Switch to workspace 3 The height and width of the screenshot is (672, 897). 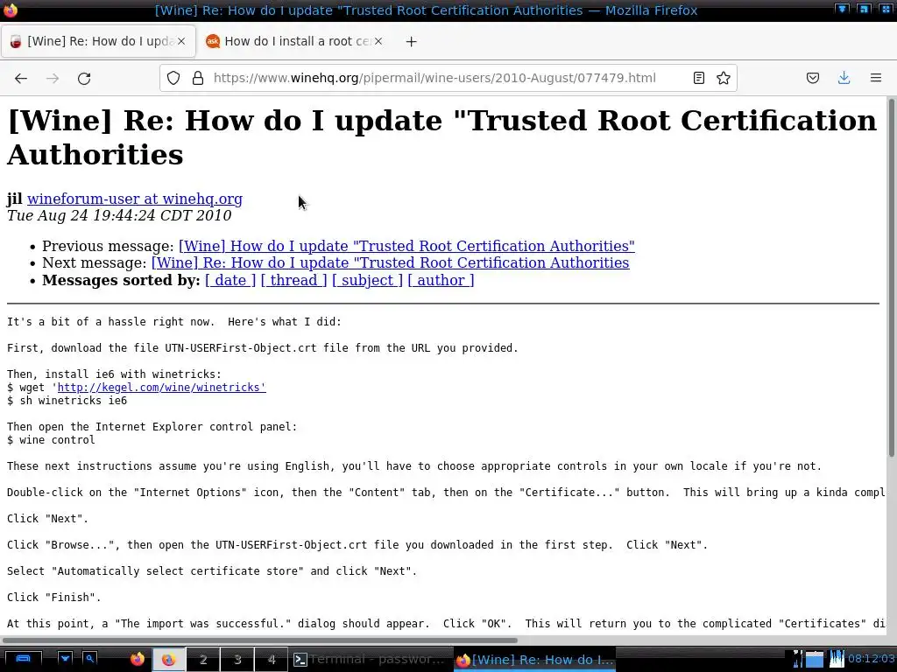click(237, 660)
